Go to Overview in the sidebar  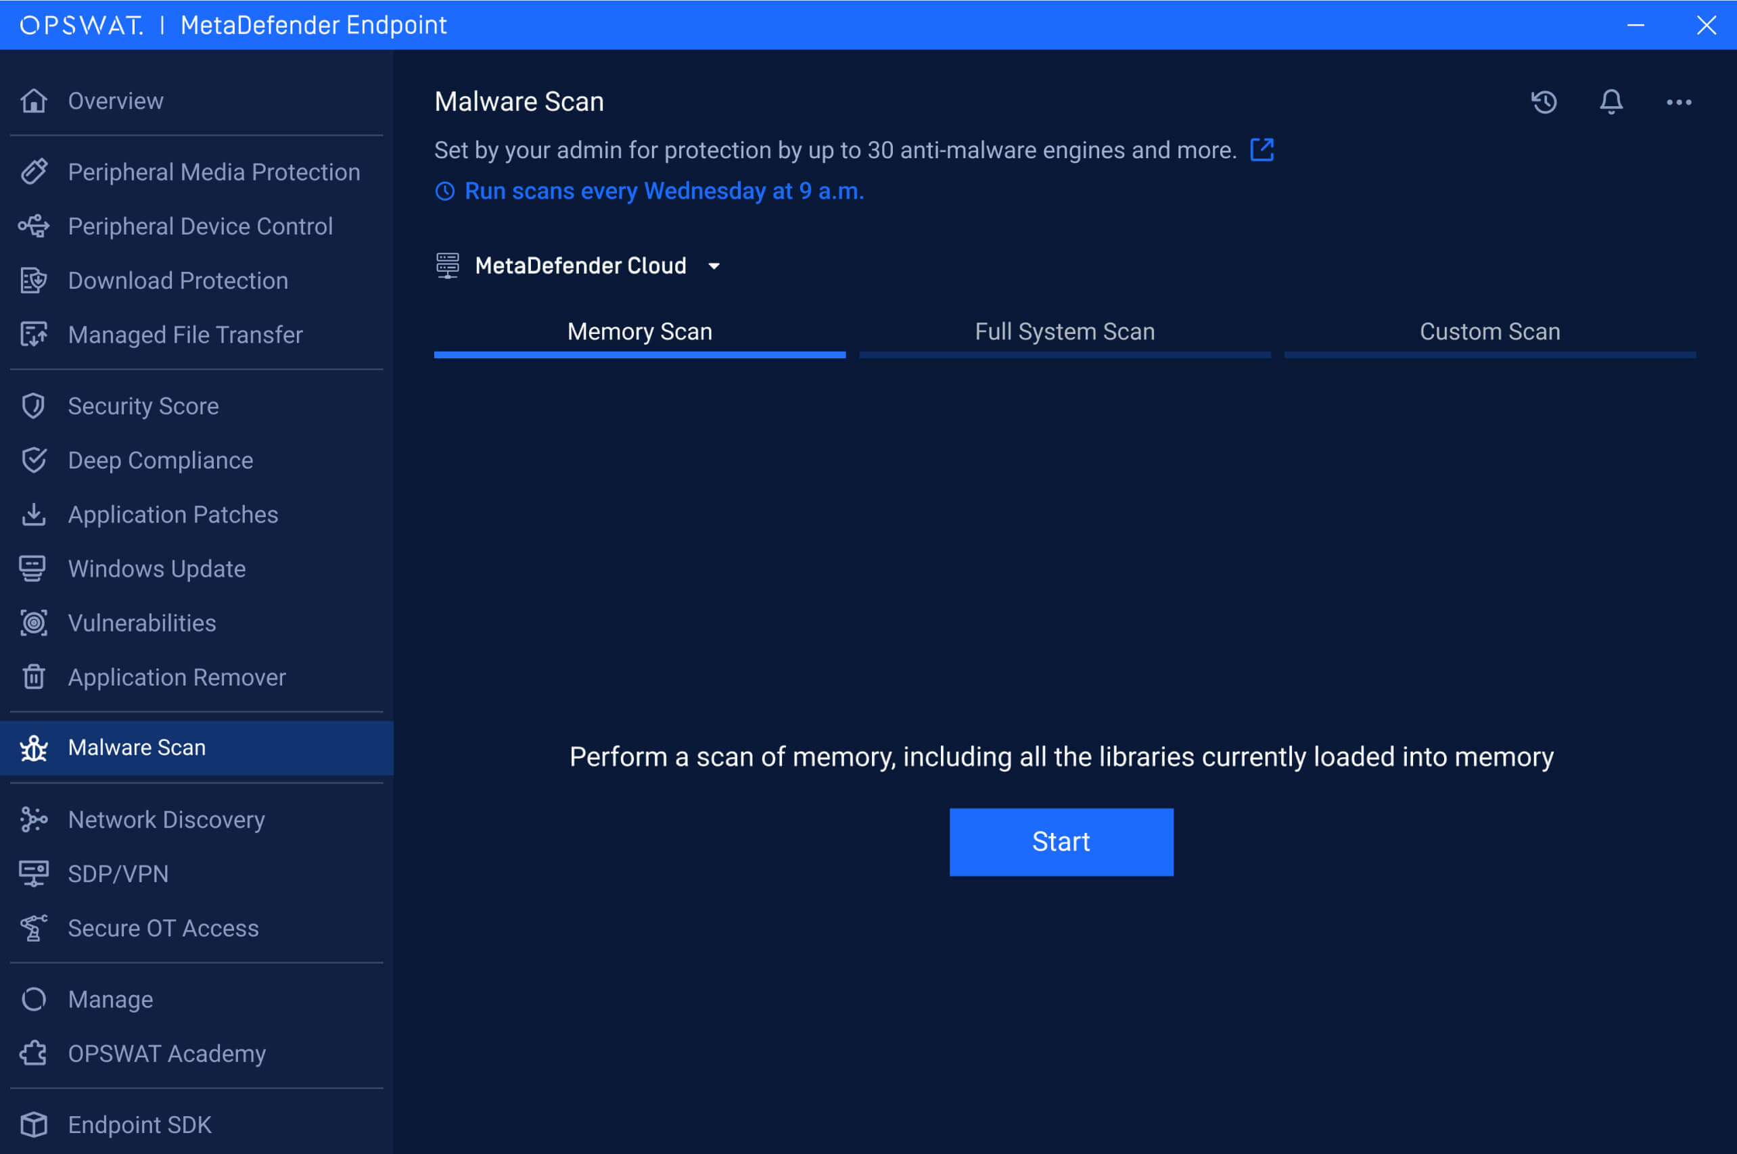(x=116, y=101)
